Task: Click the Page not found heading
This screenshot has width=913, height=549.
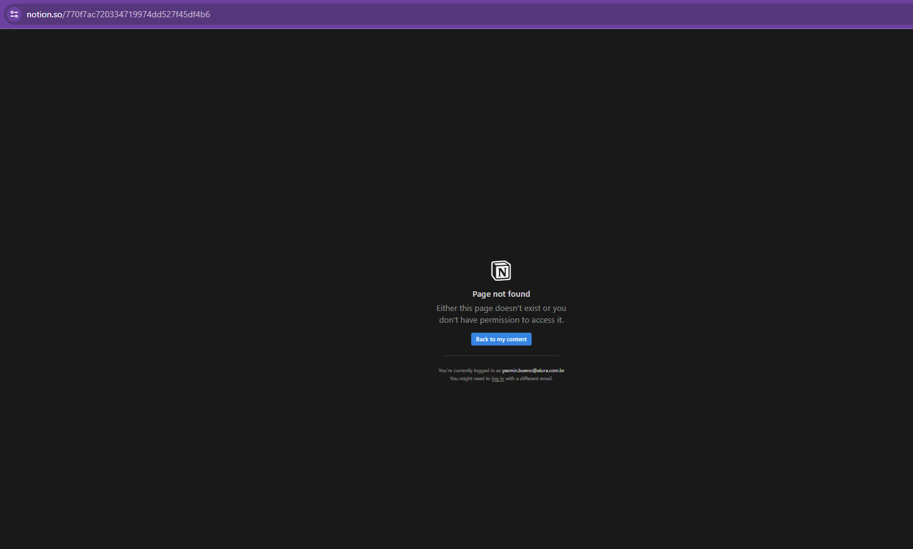Action: click(x=501, y=294)
